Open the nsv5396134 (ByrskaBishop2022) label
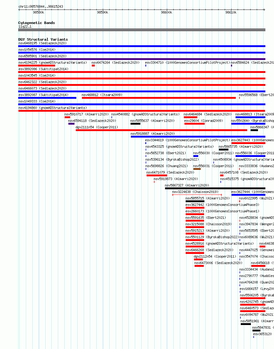Image resolution: width=274 pixels, height=349 pixels. [172, 159]
